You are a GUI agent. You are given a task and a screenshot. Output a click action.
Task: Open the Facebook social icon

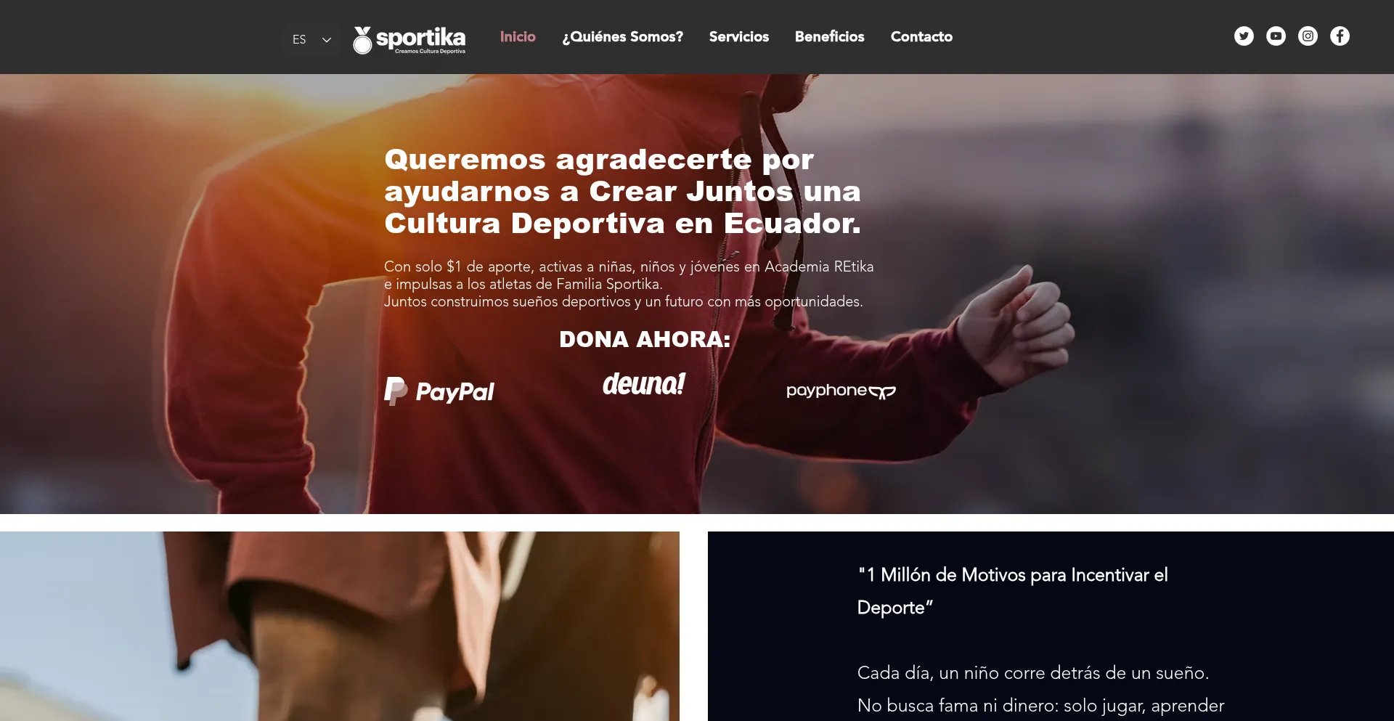pyautogui.click(x=1340, y=36)
